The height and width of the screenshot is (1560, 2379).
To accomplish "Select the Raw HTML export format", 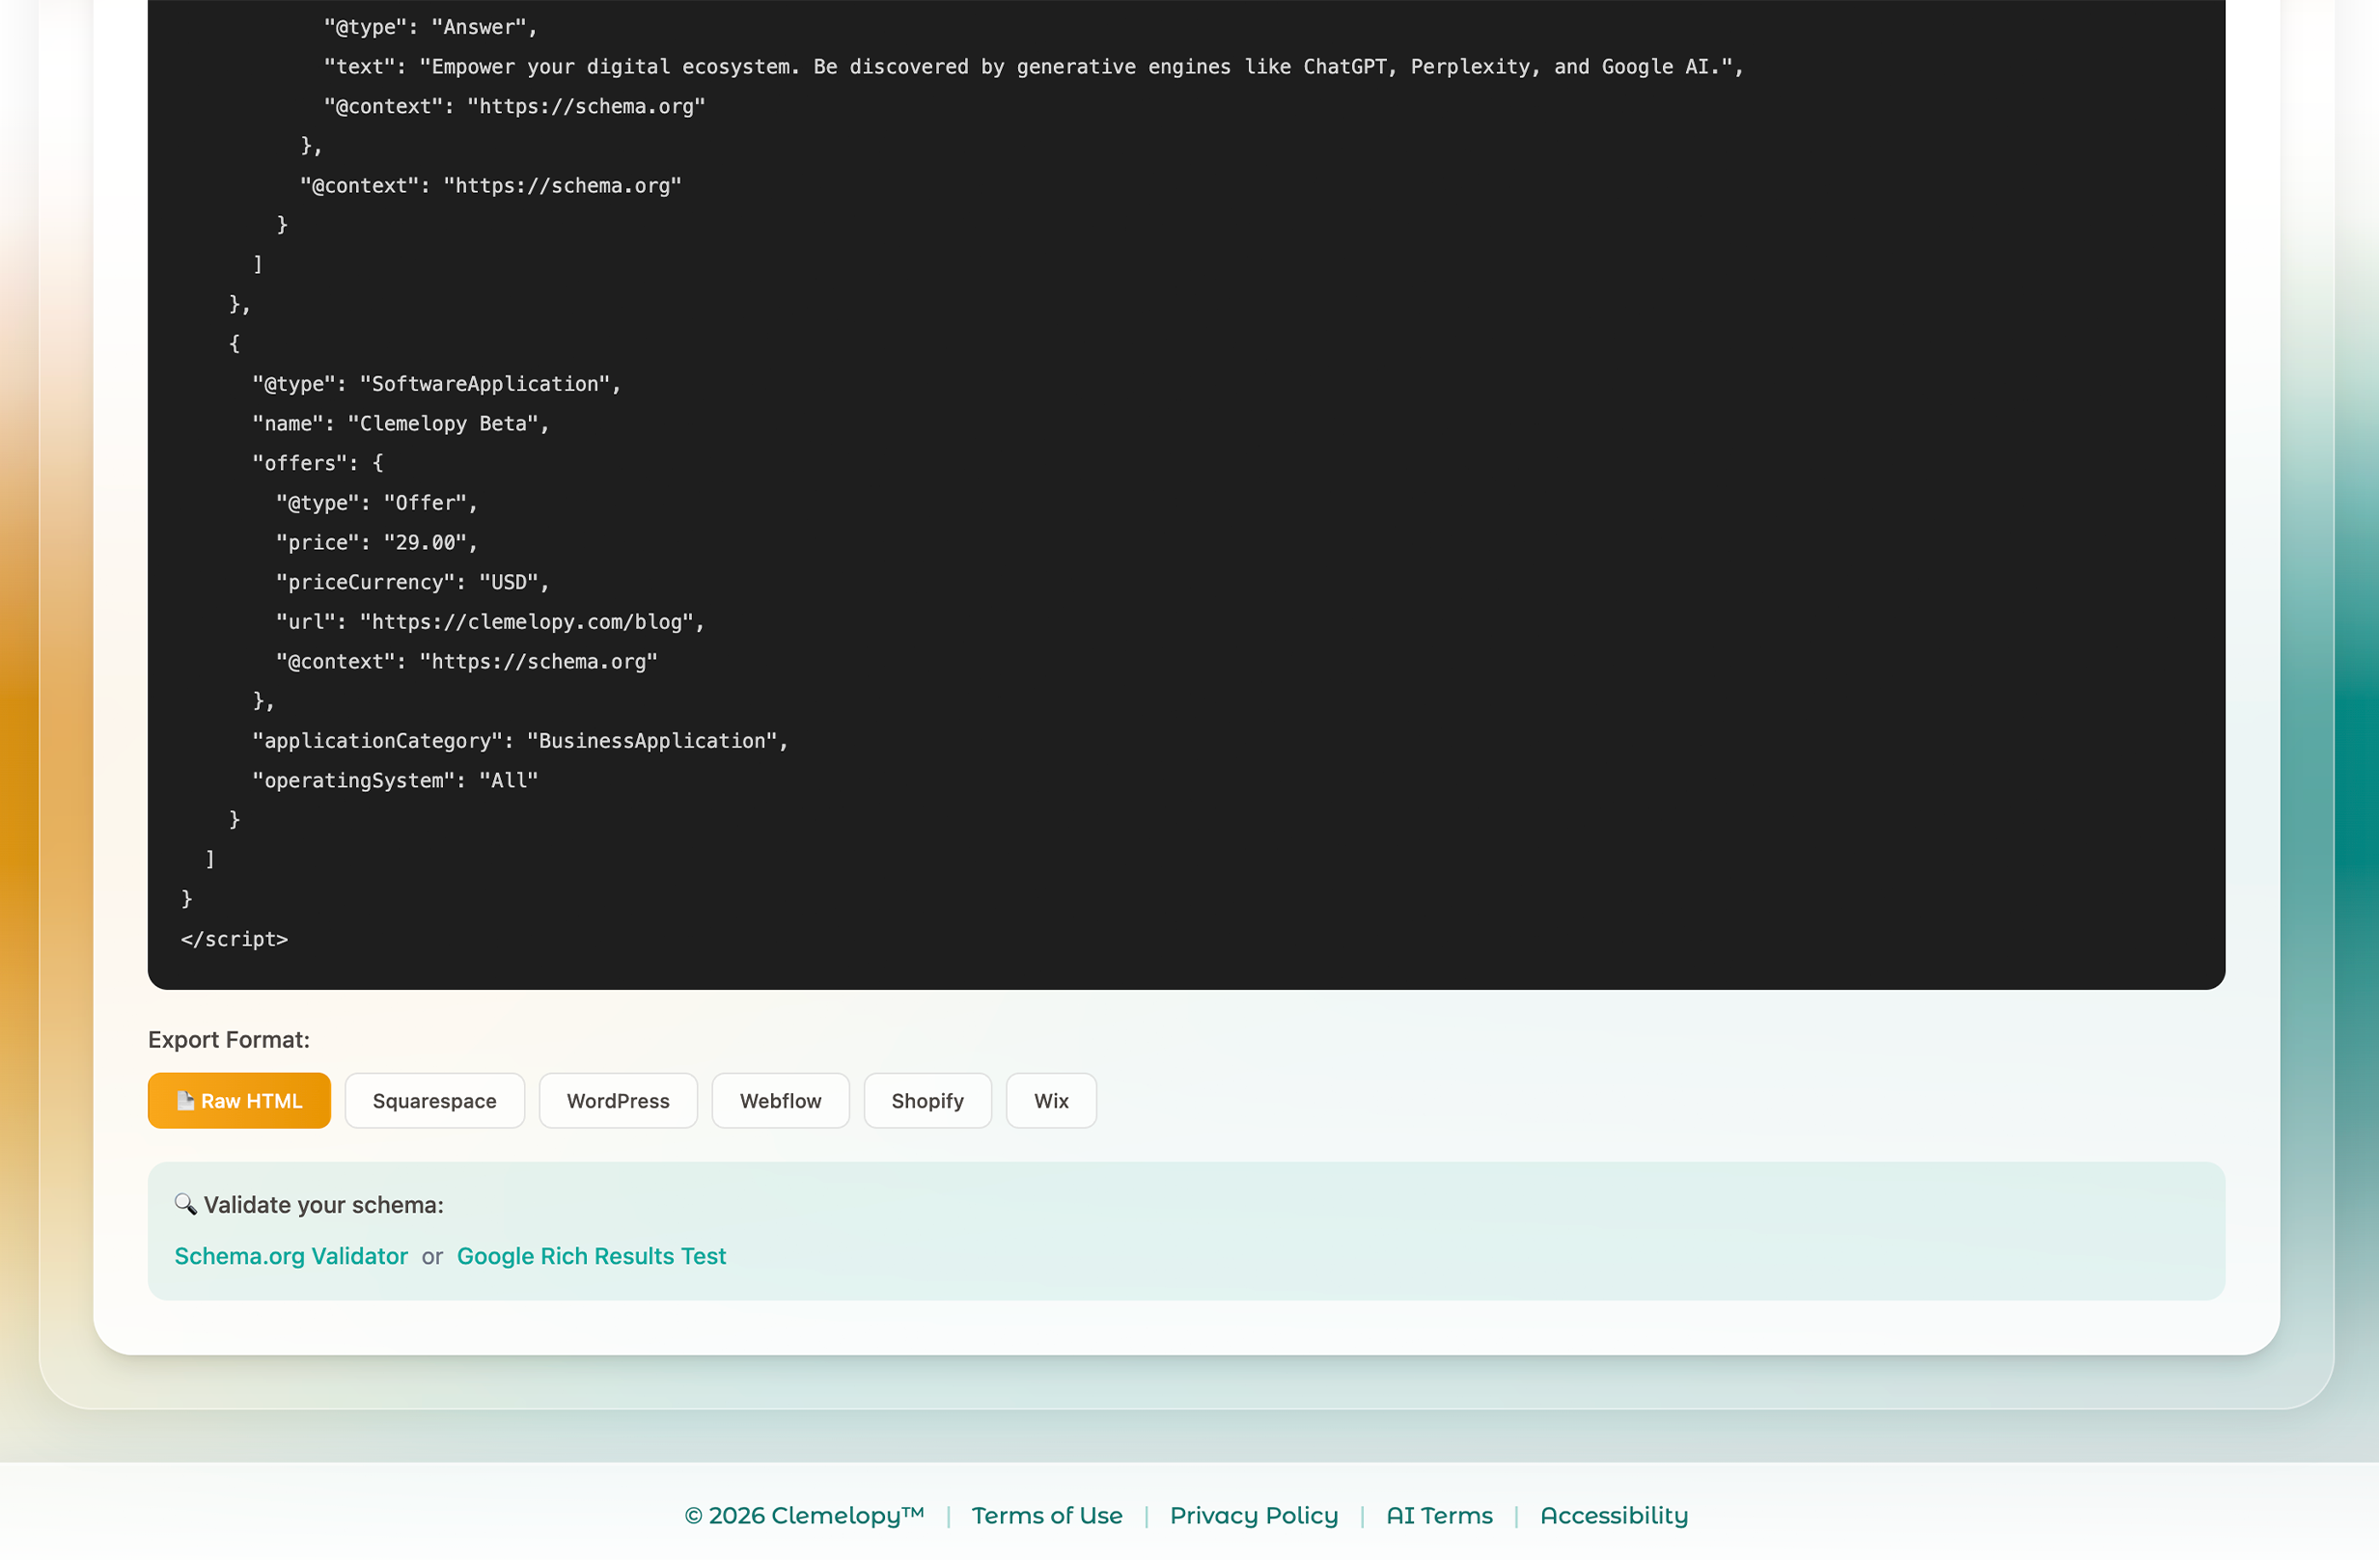I will (239, 1100).
